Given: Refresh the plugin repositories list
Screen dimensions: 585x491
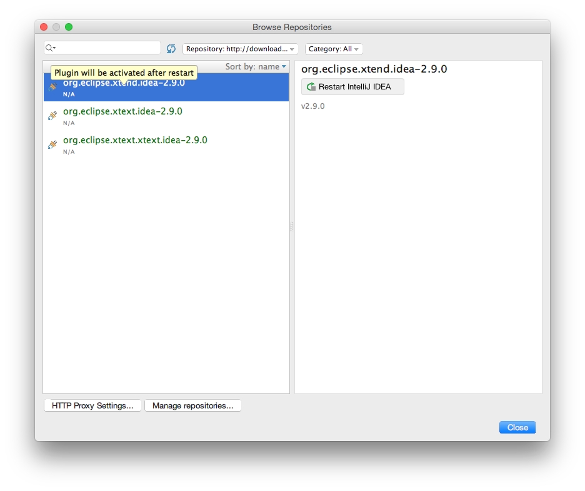Looking at the screenshot, I should pyautogui.click(x=171, y=48).
